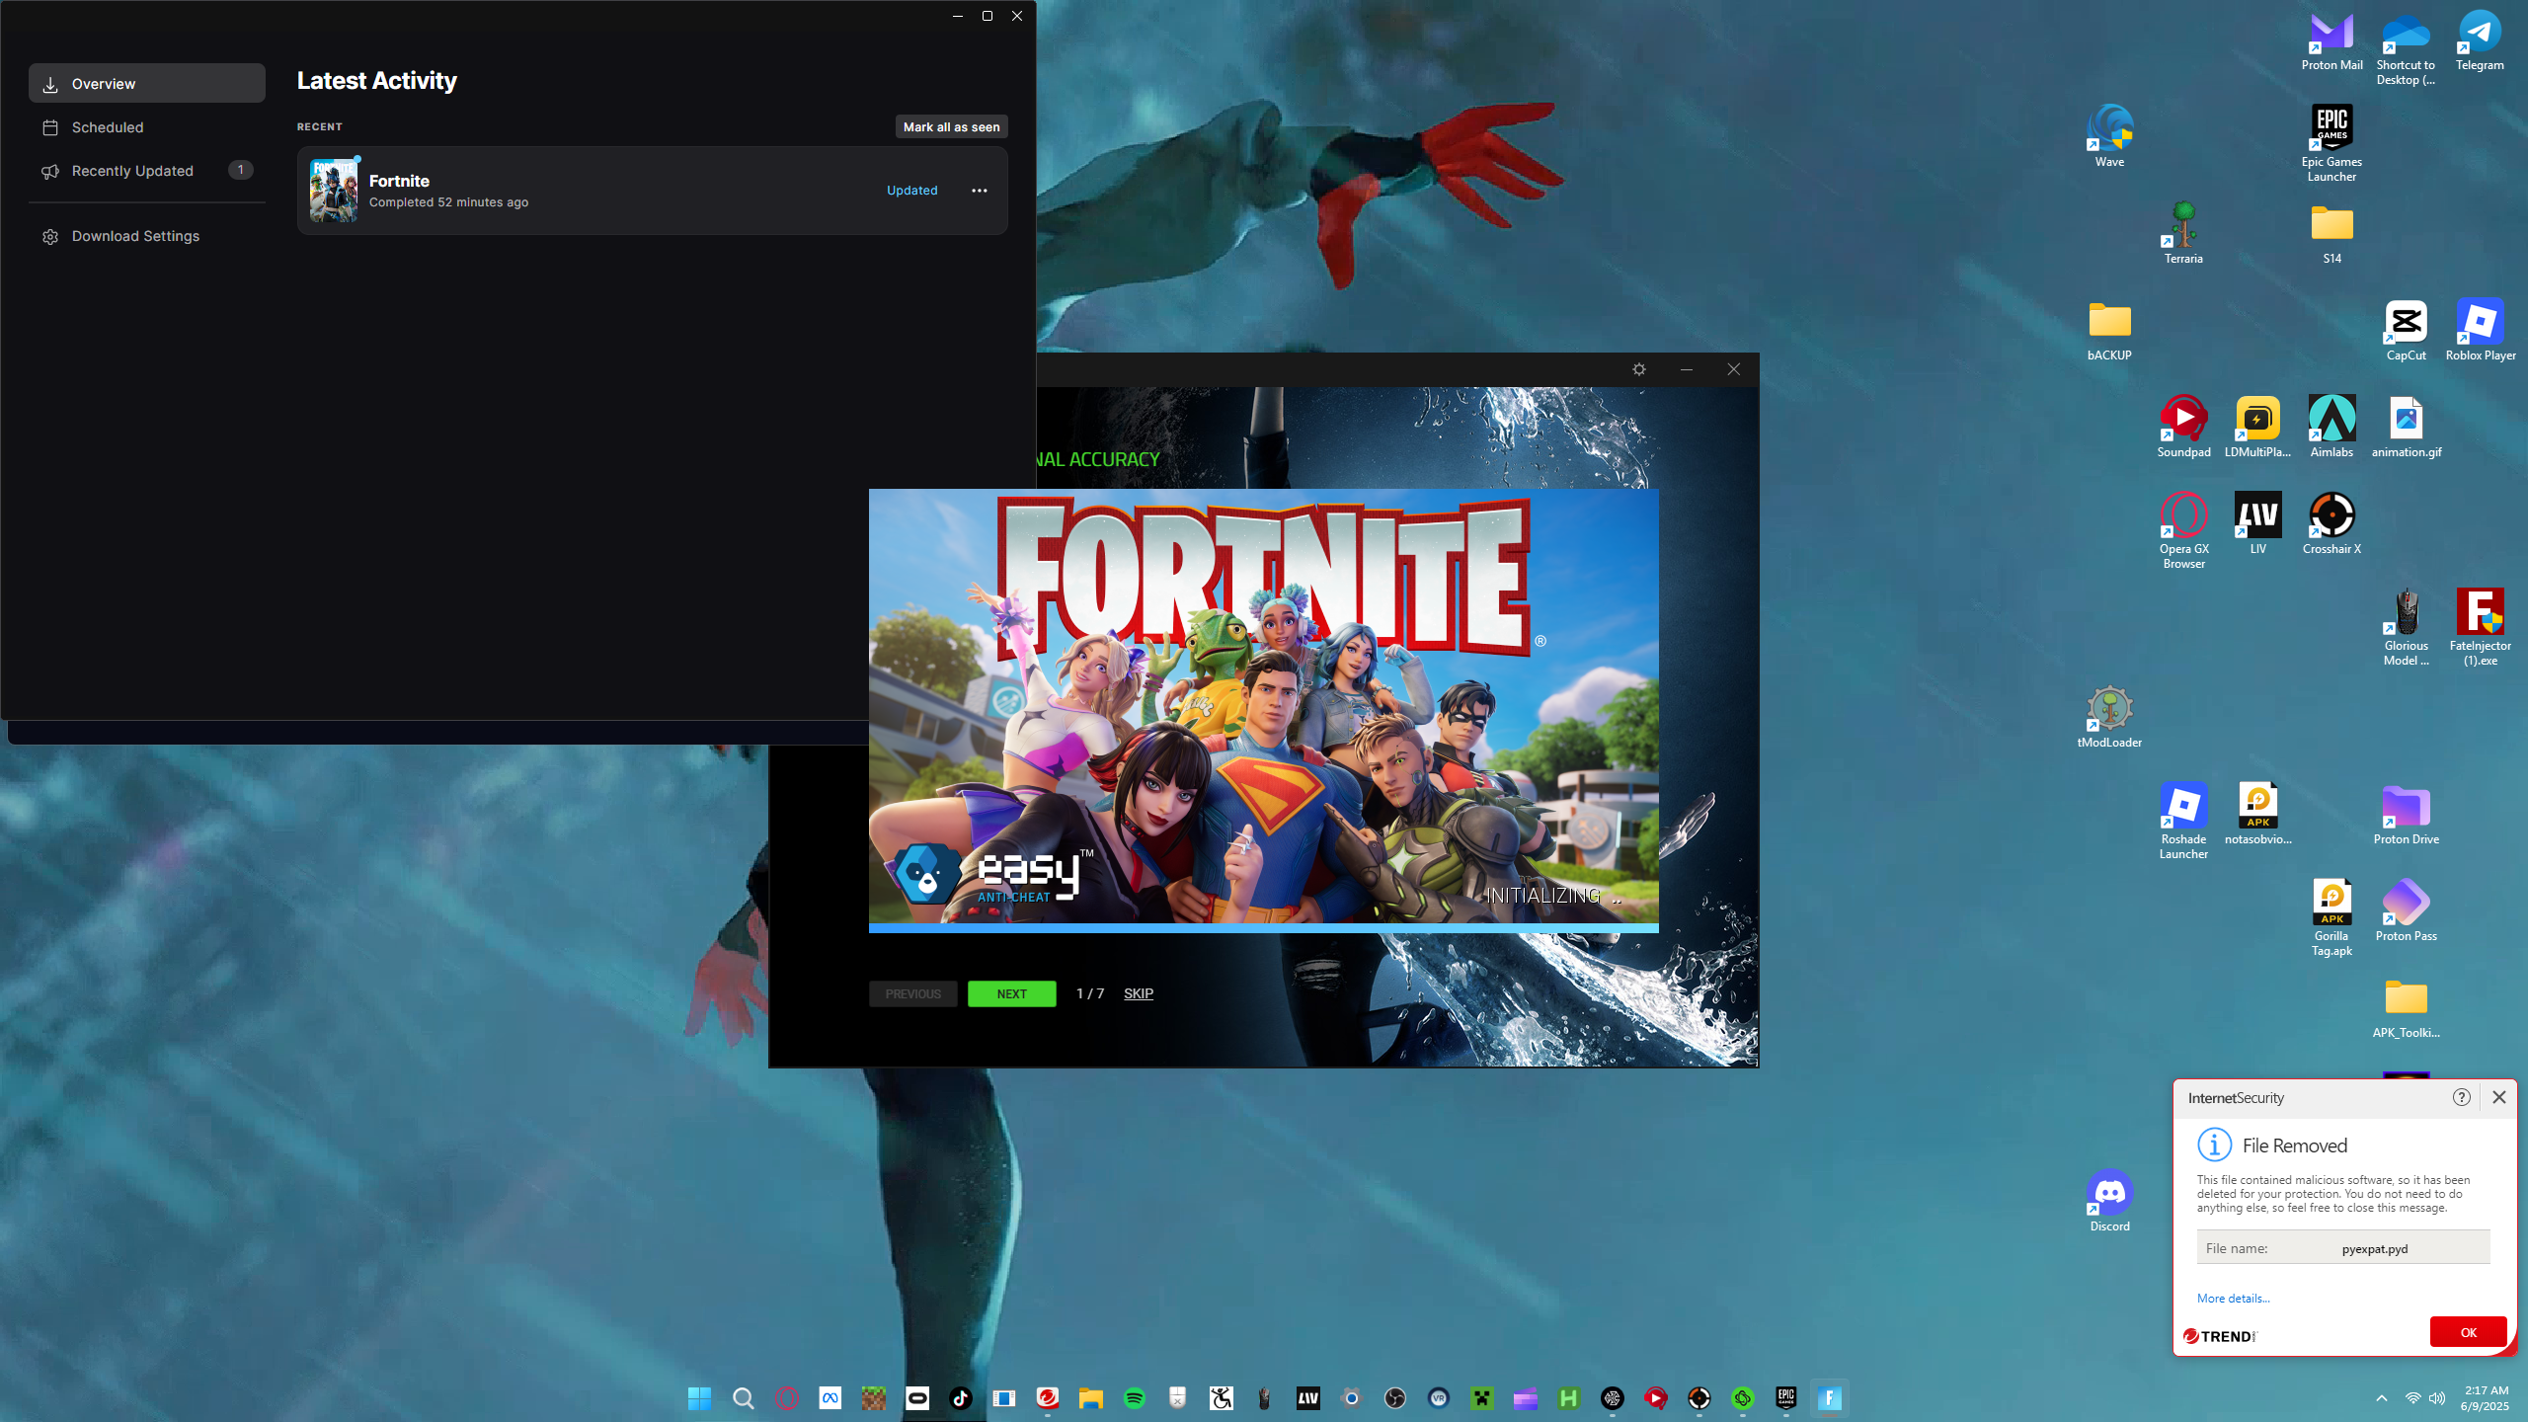The height and width of the screenshot is (1422, 2528).
Task: Click the Fortnite thumbnail in Latest Activity
Action: [x=334, y=191]
